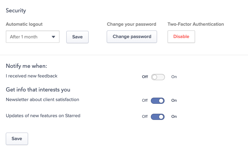Image resolution: width=248 pixels, height=148 pixels.
Task: Click "On" label for the newsletter toggle
Action: tap(174, 101)
